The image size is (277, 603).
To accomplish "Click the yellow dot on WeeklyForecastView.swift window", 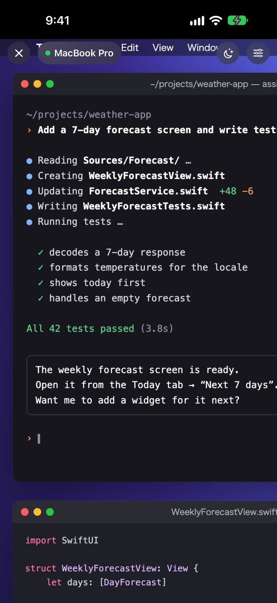I will coord(37,512).
